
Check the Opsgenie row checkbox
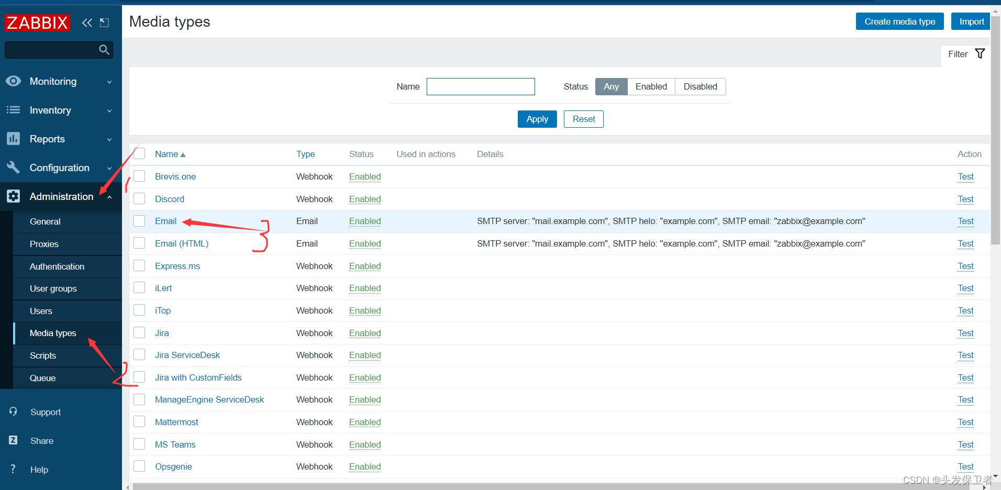tap(139, 466)
